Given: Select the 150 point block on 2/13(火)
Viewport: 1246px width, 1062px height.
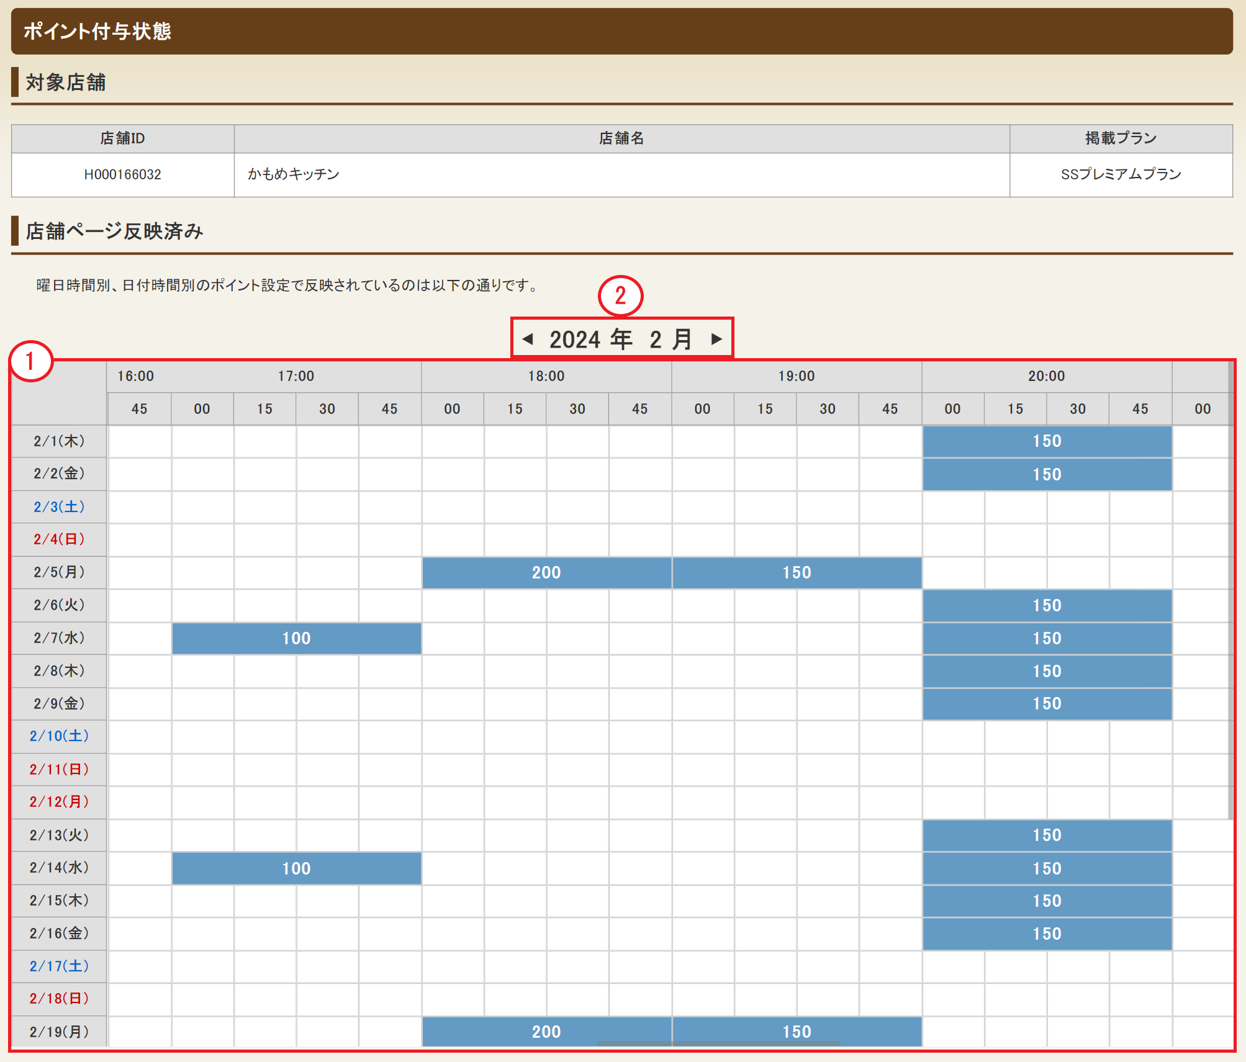Looking at the screenshot, I should coord(1047,835).
